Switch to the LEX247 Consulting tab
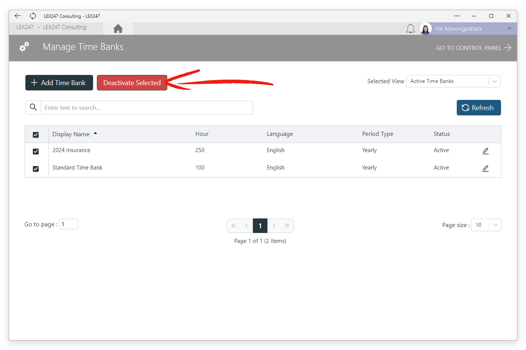 [x=51, y=27]
